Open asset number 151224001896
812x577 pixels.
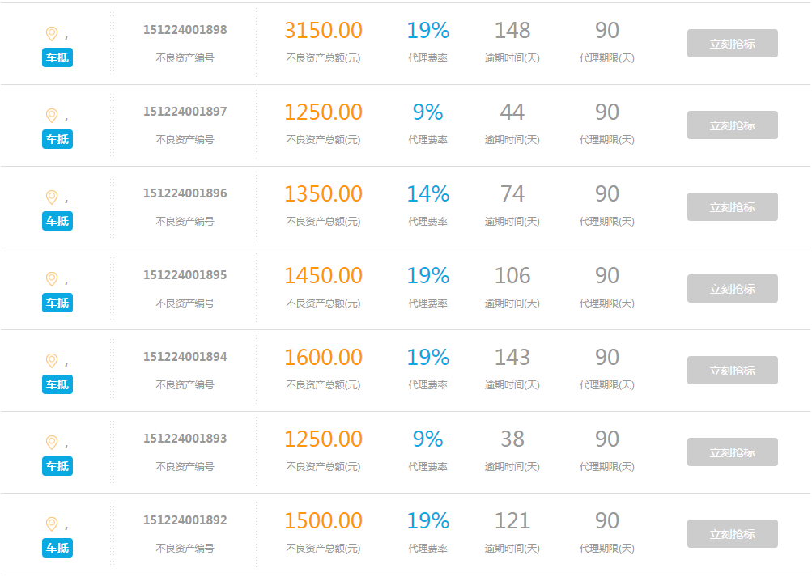(185, 193)
